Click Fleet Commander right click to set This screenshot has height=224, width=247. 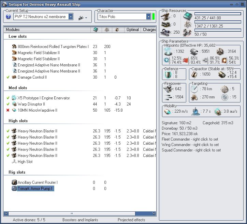(190, 139)
